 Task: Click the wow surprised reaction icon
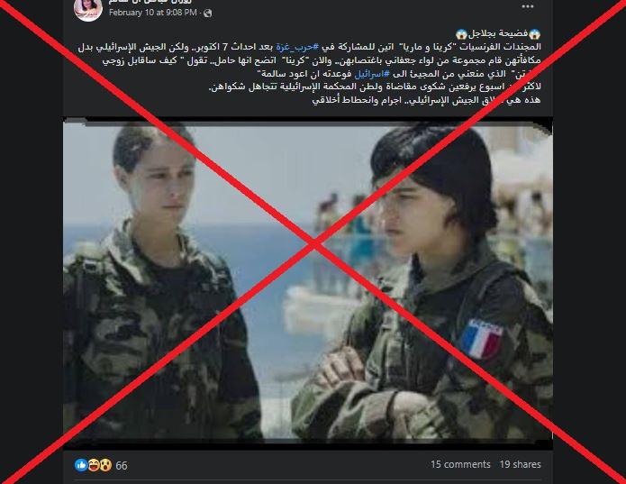point(105,465)
